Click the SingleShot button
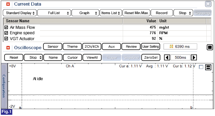The image size is (215, 116). 131,58
